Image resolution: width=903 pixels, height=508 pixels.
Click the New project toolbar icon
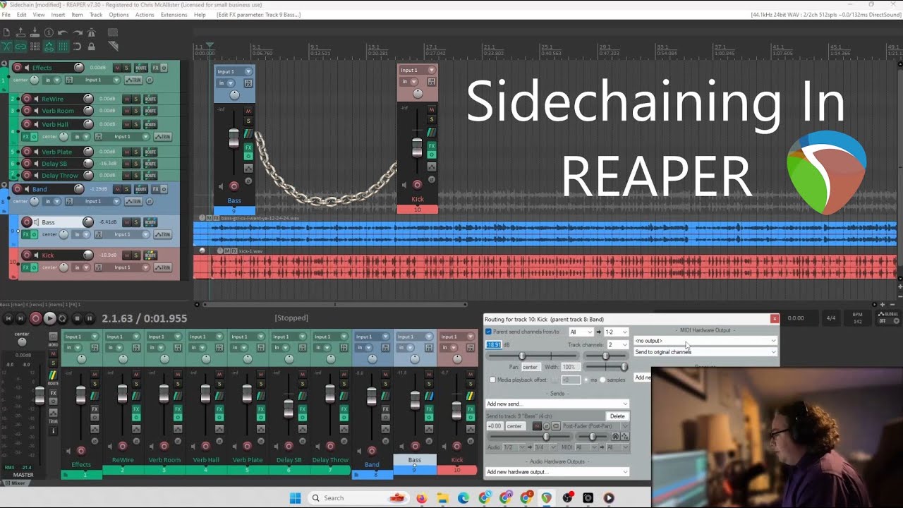tap(6, 32)
